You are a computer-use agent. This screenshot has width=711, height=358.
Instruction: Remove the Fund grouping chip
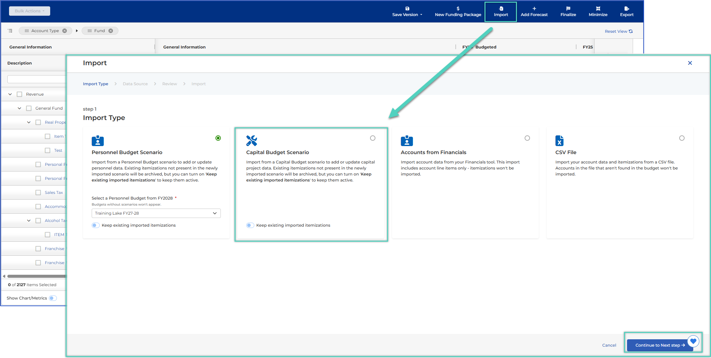(111, 31)
